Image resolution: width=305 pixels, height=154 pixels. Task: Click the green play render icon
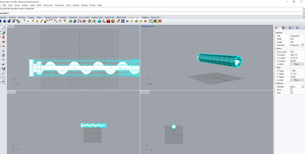[x=155, y=21]
